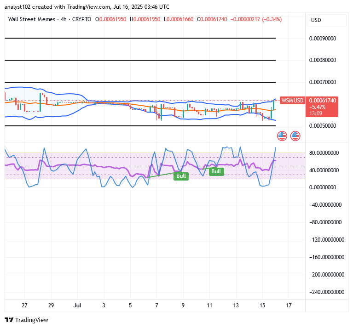
Task: Open the USD currency selector
Action: (x=326, y=20)
